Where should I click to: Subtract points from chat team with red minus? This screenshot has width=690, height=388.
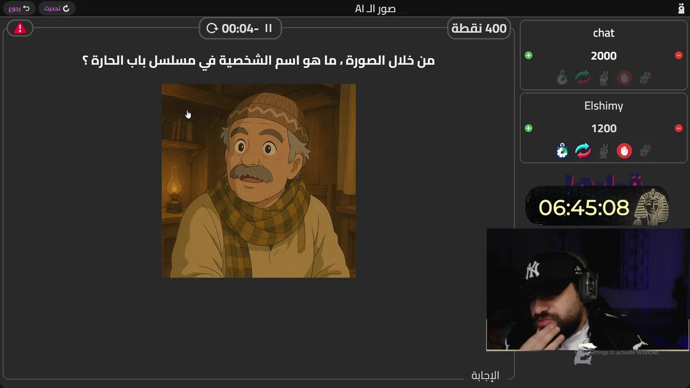(x=679, y=56)
